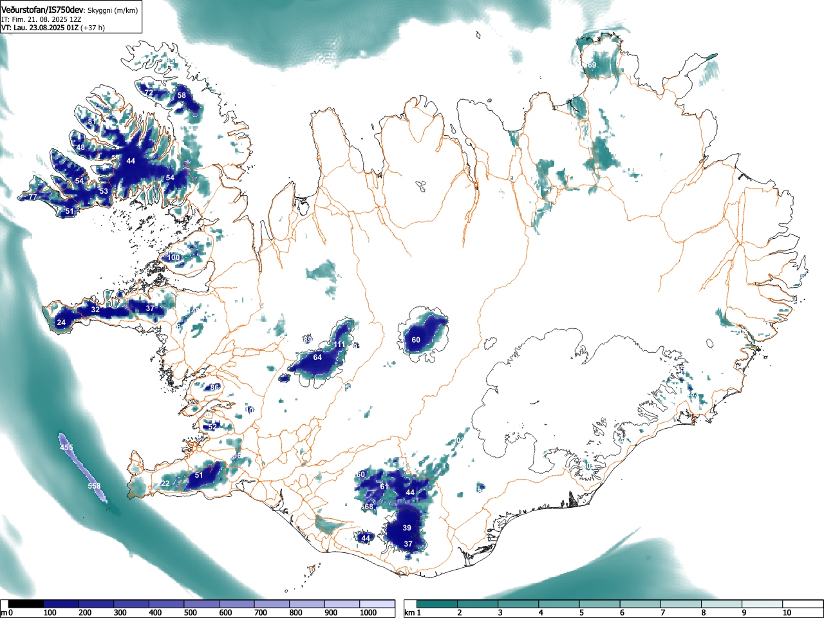Click the "69" value in northeast Iceland
This screenshot has width=824, height=618.
pyautogui.click(x=592, y=66)
